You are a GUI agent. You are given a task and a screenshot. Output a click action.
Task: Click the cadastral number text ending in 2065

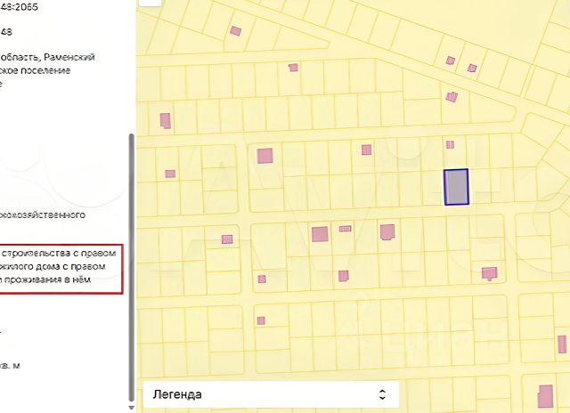19,7
